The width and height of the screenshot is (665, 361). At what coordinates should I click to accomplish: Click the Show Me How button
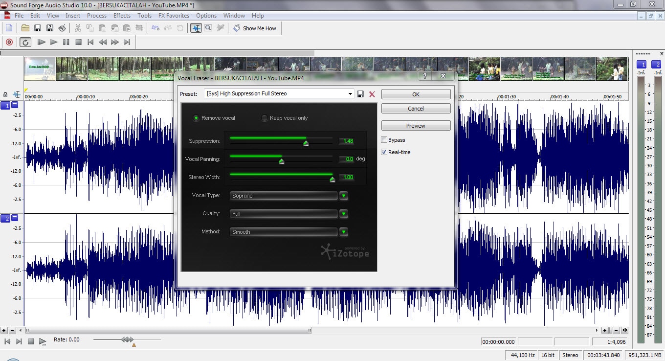click(x=255, y=28)
